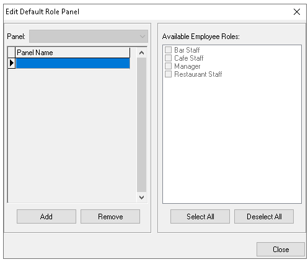The width and height of the screenshot is (308, 262).
Task: Click the scrollbar down arrow
Action: pyautogui.click(x=141, y=198)
